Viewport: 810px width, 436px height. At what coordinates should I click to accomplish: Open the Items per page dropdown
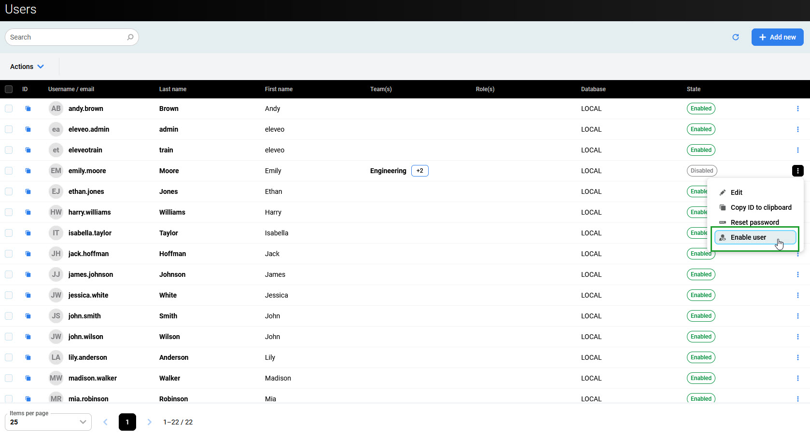pyautogui.click(x=48, y=422)
